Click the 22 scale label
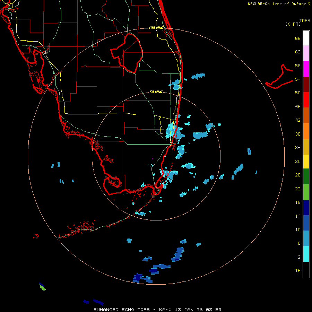 298,189
